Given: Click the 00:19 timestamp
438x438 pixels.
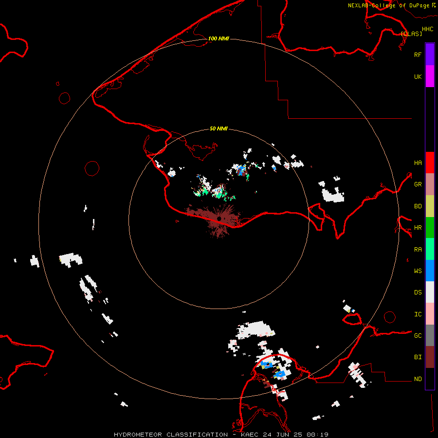Looking at the screenshot, I should coord(317,435).
